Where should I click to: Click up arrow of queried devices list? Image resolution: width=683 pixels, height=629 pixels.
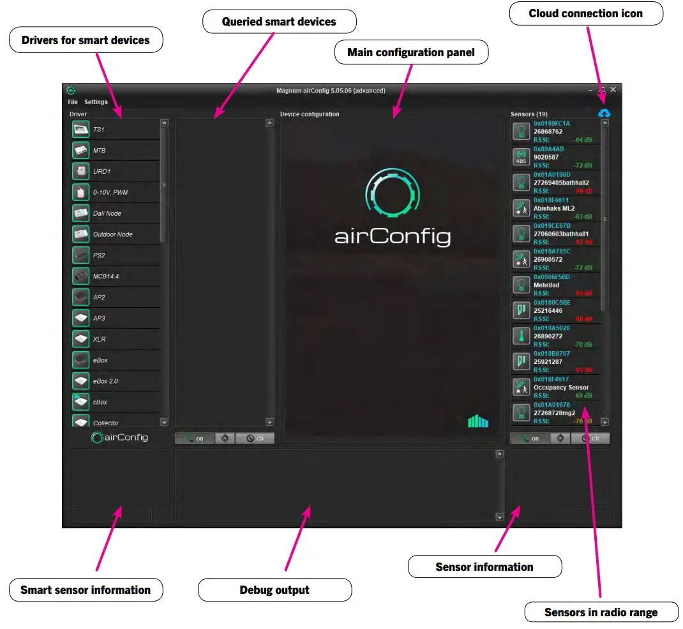(x=269, y=123)
